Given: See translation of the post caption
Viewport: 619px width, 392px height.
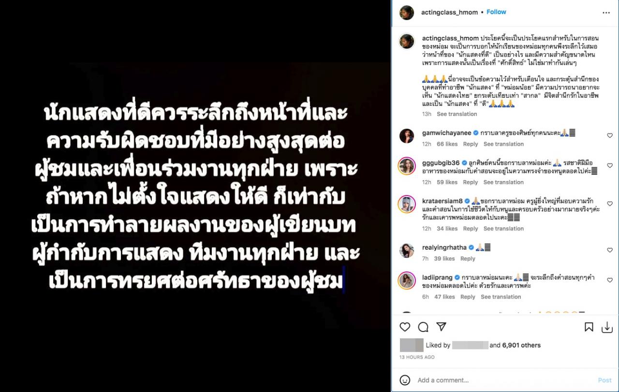Looking at the screenshot, I should [457, 114].
